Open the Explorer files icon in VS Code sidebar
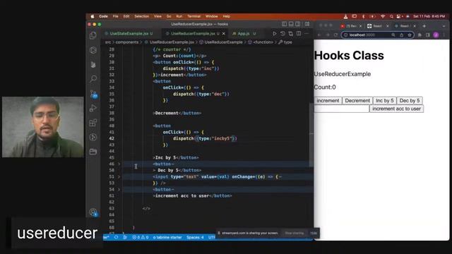 pos(93,35)
